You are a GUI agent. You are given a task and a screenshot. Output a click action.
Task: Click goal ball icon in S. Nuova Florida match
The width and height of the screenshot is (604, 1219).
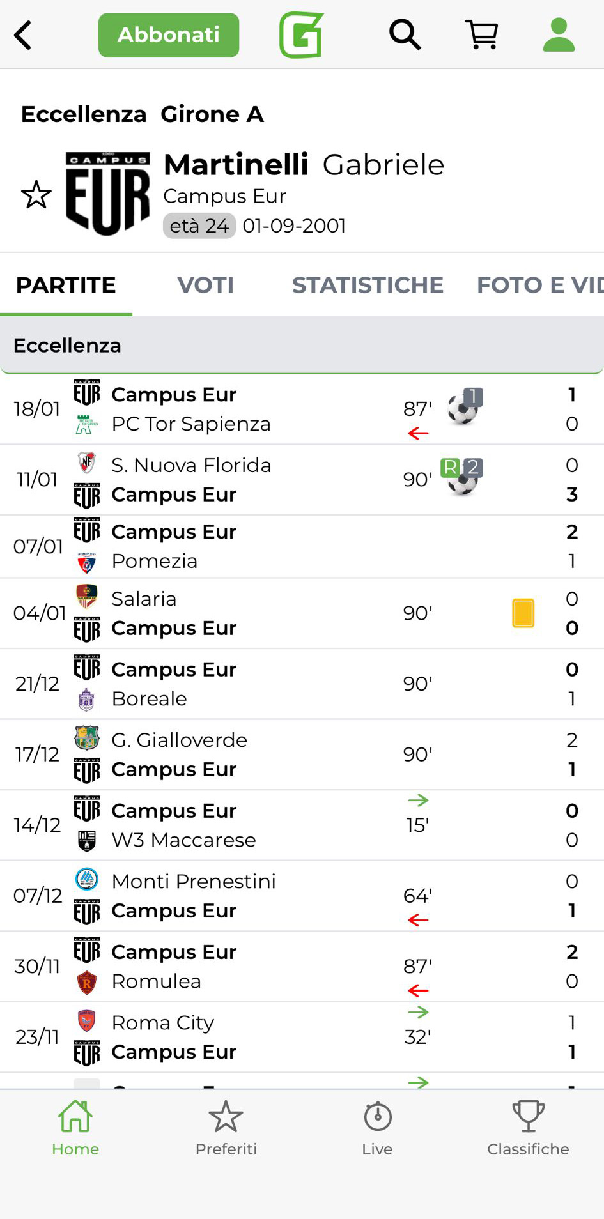[x=462, y=480]
